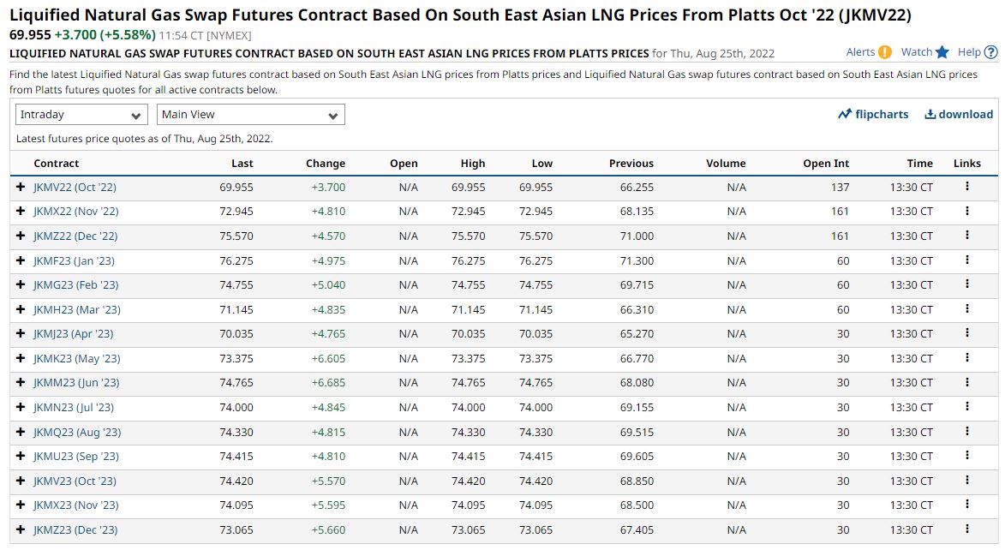The width and height of the screenshot is (1005, 550).
Task: Sort by the Open Int column
Action: [x=826, y=163]
